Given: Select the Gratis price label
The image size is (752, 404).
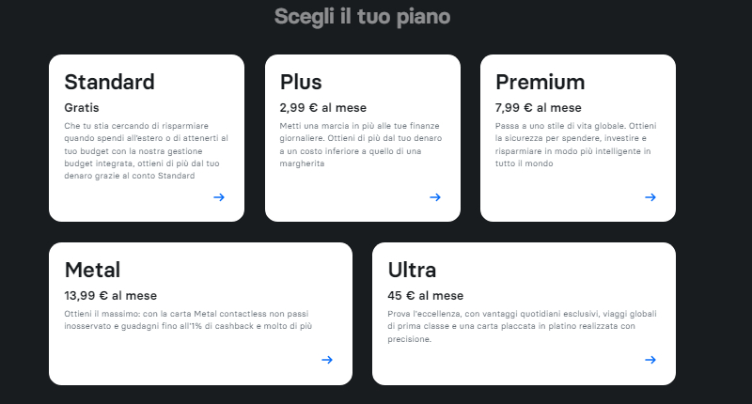Looking at the screenshot, I should pos(82,108).
